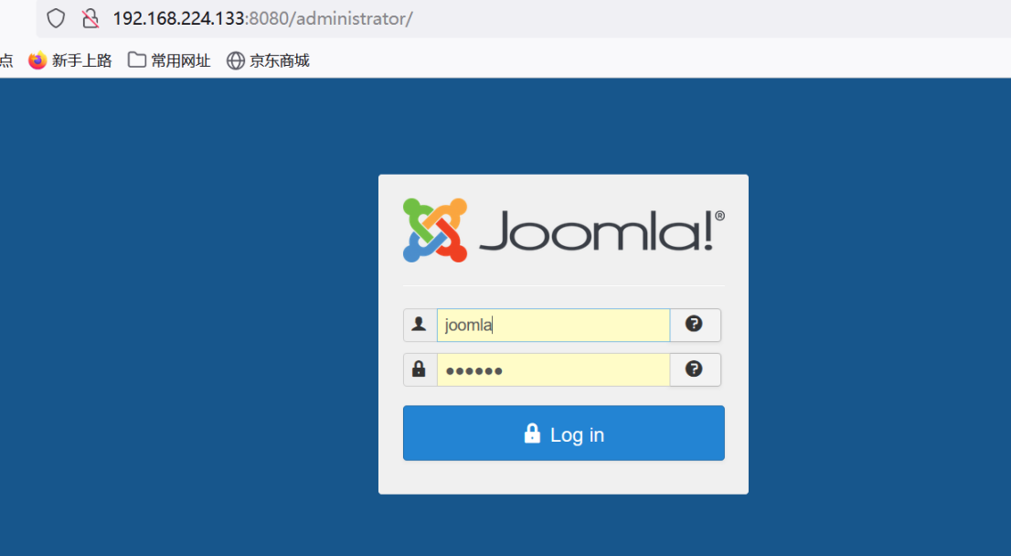The image size is (1011, 556).
Task: Open the 新手上路 bookmark
Action: click(x=70, y=60)
